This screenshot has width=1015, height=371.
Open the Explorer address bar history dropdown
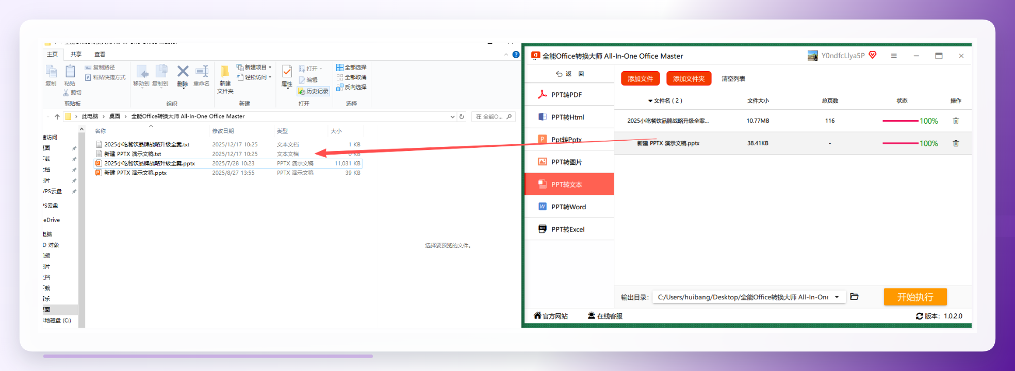pos(452,116)
